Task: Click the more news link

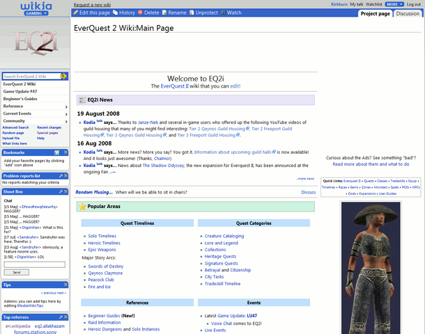Action: click(x=305, y=179)
